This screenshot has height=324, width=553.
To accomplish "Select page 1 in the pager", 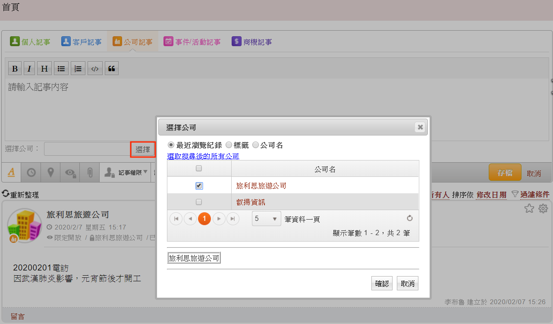I will (204, 219).
